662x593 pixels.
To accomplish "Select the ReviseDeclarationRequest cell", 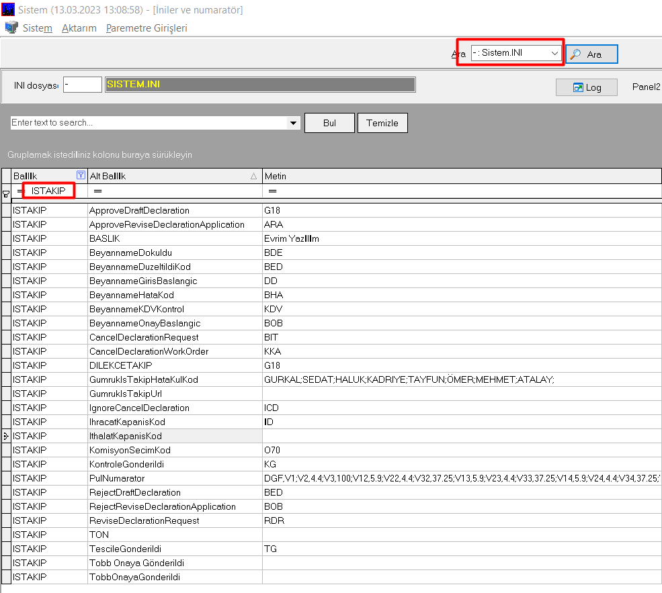I will pyautogui.click(x=175, y=521).
